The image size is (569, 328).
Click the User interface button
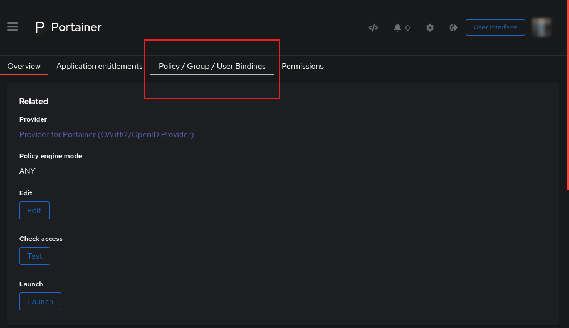tap(495, 28)
